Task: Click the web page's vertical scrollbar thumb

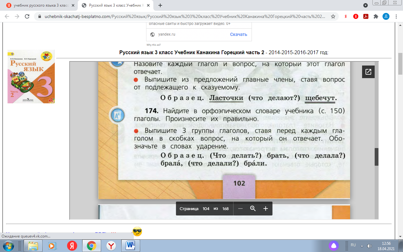Action: (x=400, y=64)
